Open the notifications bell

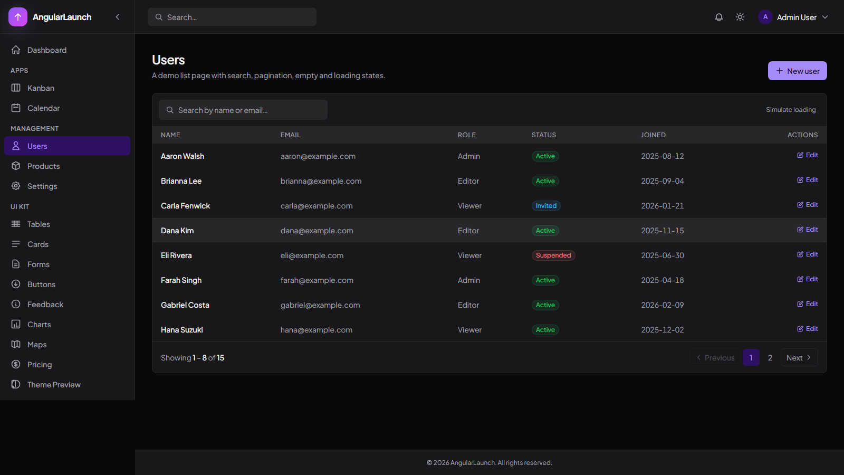pos(719,17)
